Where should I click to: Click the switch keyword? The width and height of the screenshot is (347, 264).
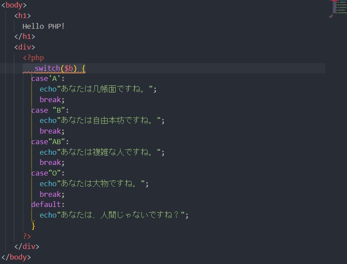click(47, 69)
